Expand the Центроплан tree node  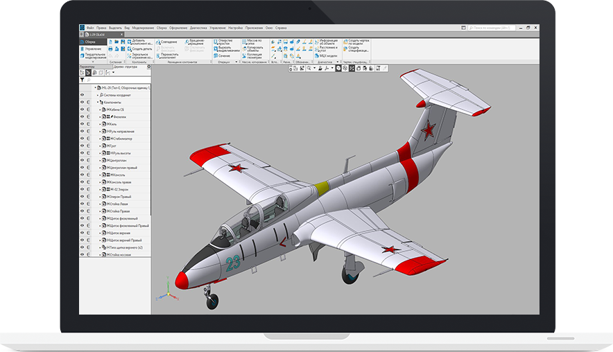click(100, 160)
